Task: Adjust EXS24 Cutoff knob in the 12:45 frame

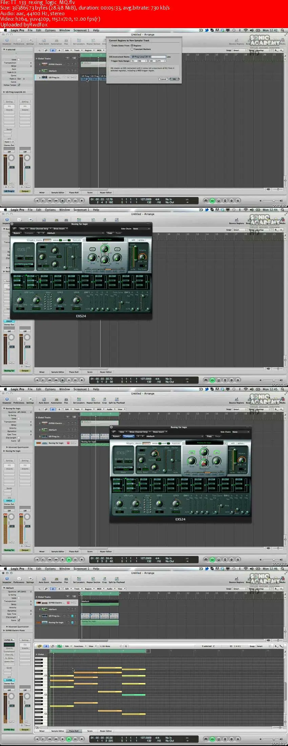Action: click(204, 452)
